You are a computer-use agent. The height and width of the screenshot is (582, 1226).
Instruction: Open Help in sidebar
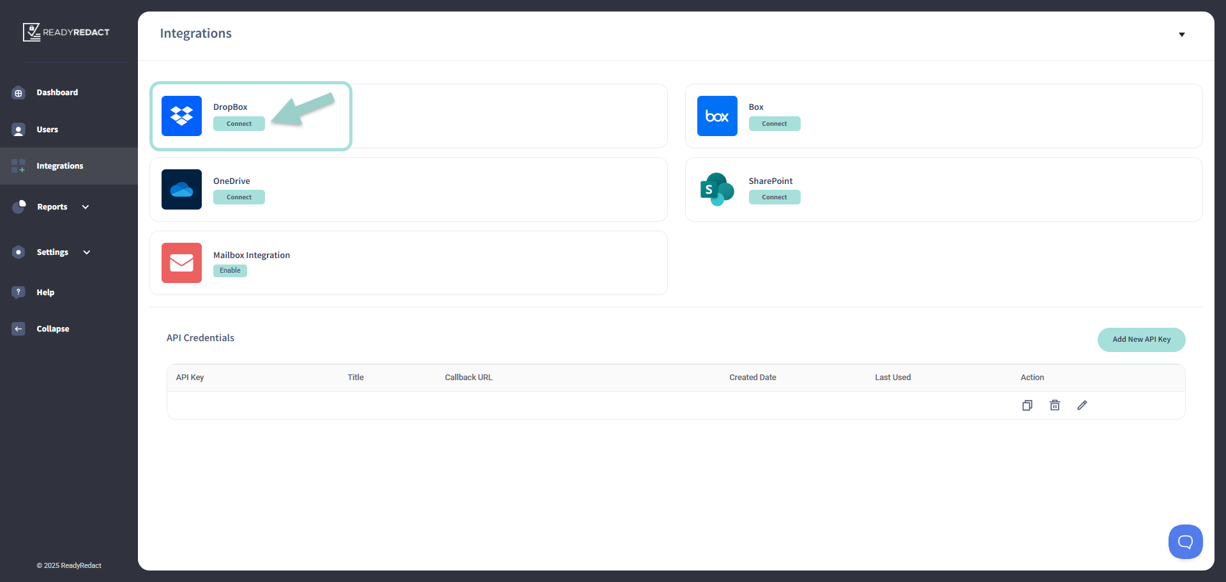pos(45,293)
